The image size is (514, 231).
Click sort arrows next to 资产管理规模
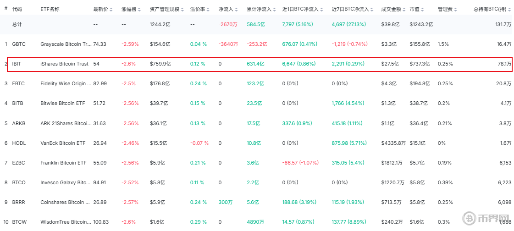tap(182, 9)
